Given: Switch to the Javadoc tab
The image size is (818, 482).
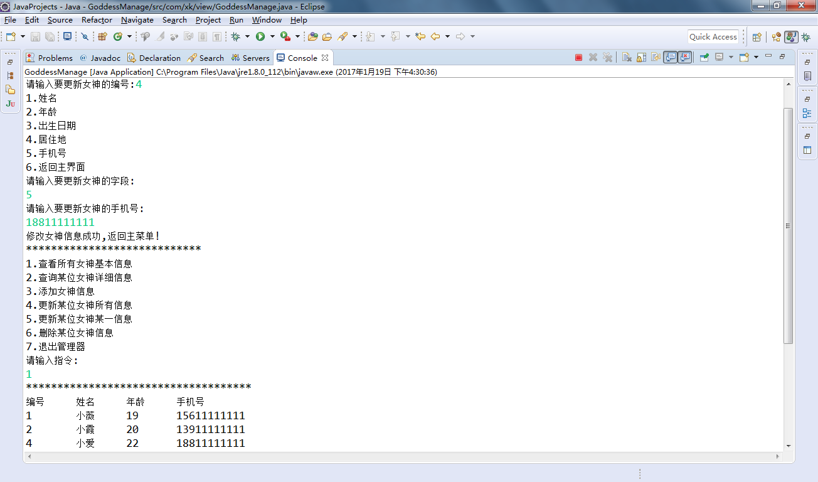Looking at the screenshot, I should click(x=100, y=58).
